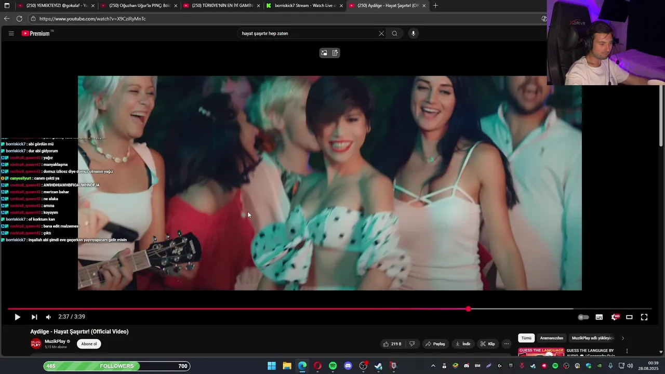Click the magnifier search button

coord(395,33)
